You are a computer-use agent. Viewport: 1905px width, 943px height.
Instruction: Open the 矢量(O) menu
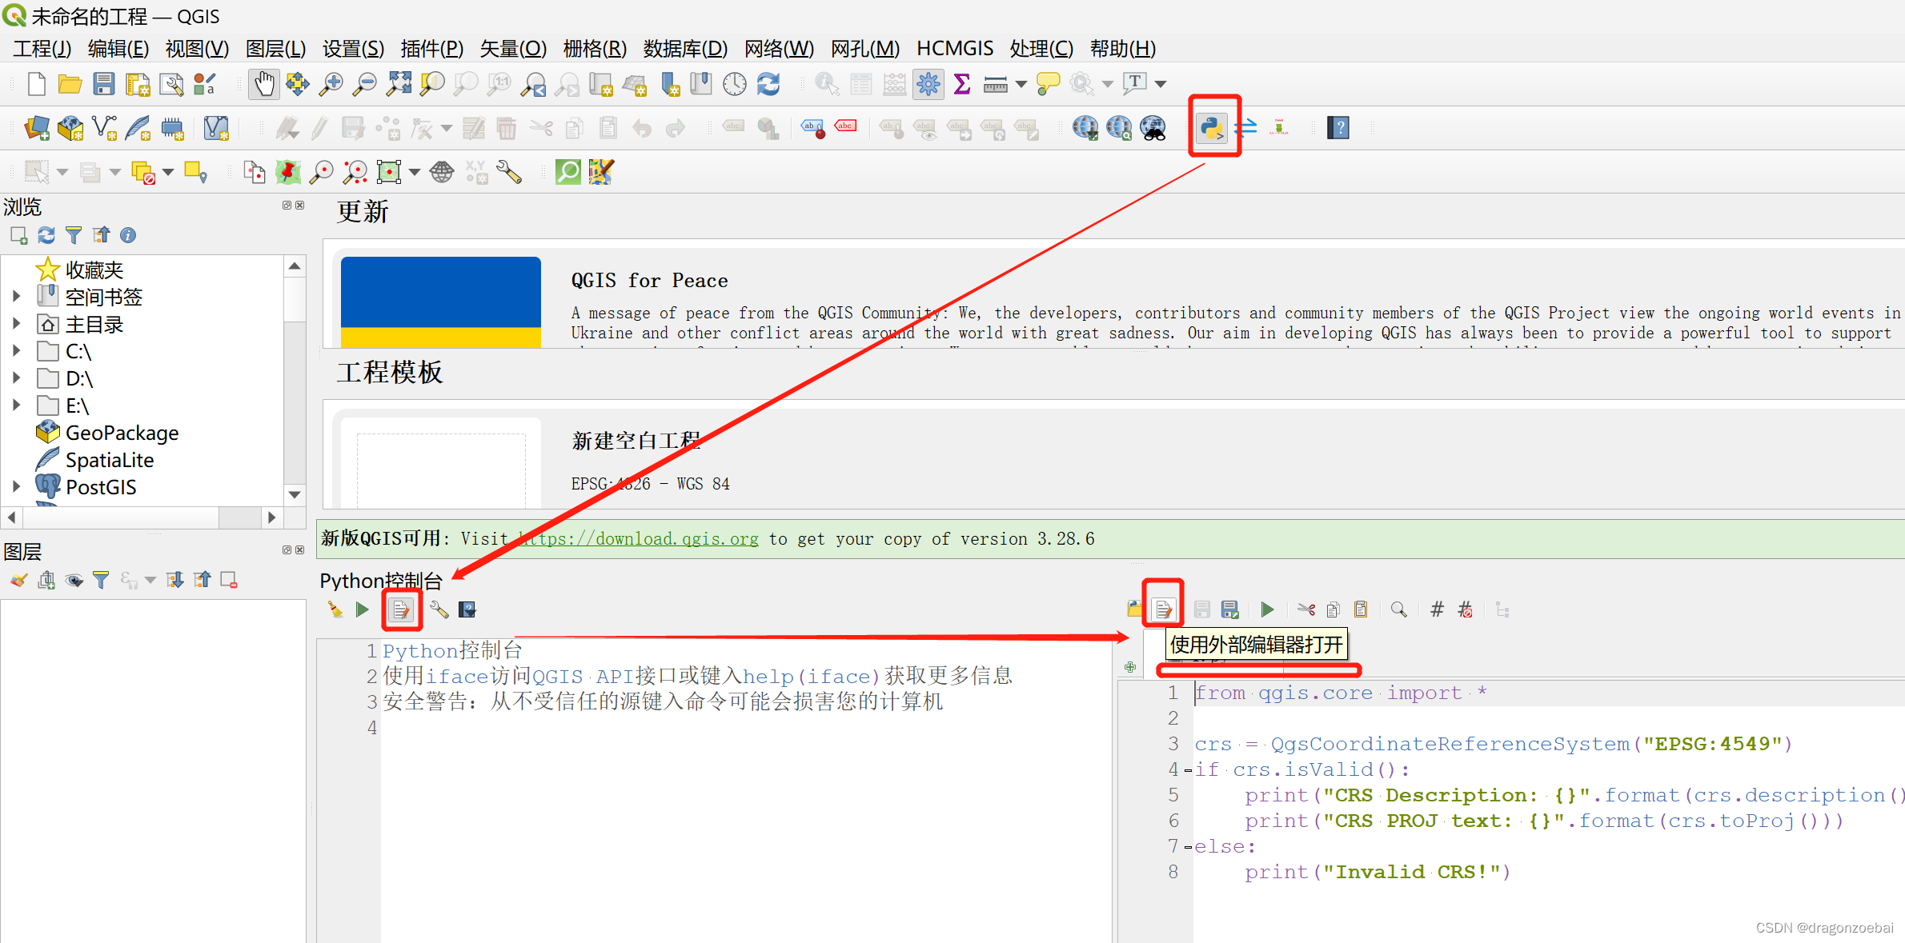[513, 49]
